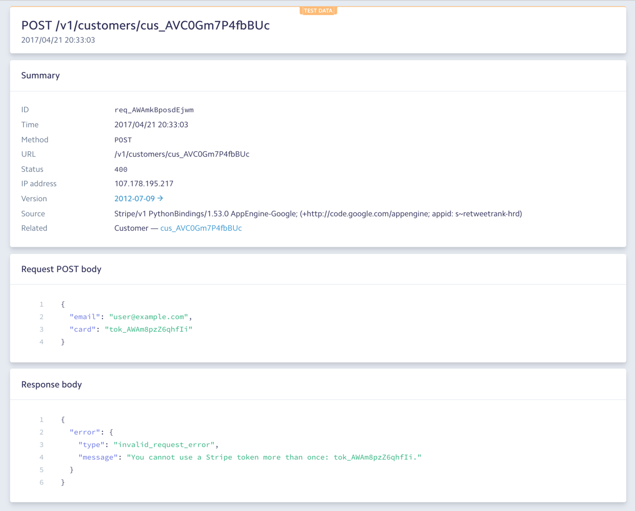Select token "tok_AWAm8pzZ6qhfIi" in request body
This screenshot has width=635, height=511.
pos(149,330)
